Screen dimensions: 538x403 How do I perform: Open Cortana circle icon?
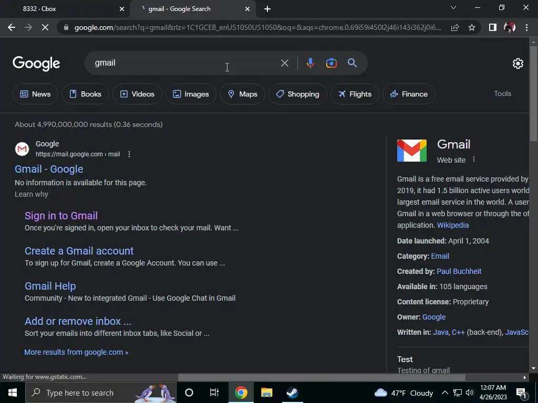pos(189,393)
